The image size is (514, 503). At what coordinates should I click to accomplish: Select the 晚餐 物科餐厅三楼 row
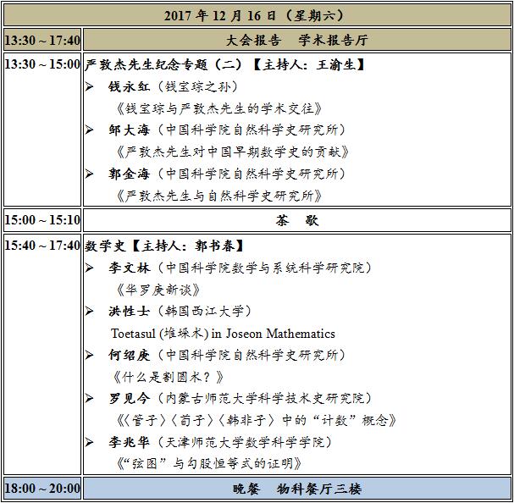[x=296, y=489]
